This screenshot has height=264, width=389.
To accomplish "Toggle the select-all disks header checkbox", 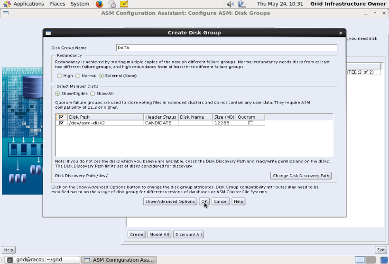I will 62,117.
